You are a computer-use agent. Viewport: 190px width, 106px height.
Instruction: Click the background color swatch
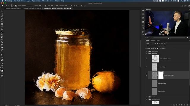point(2,71)
